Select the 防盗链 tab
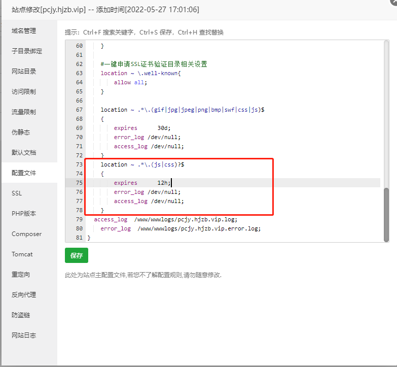397x367 pixels. [21, 315]
